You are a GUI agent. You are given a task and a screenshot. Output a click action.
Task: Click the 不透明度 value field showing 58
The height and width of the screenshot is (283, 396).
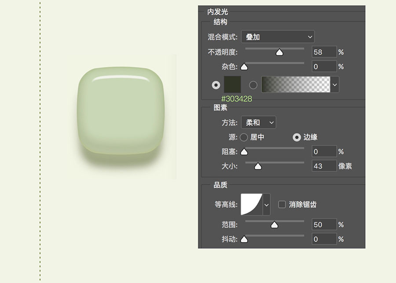(x=324, y=52)
